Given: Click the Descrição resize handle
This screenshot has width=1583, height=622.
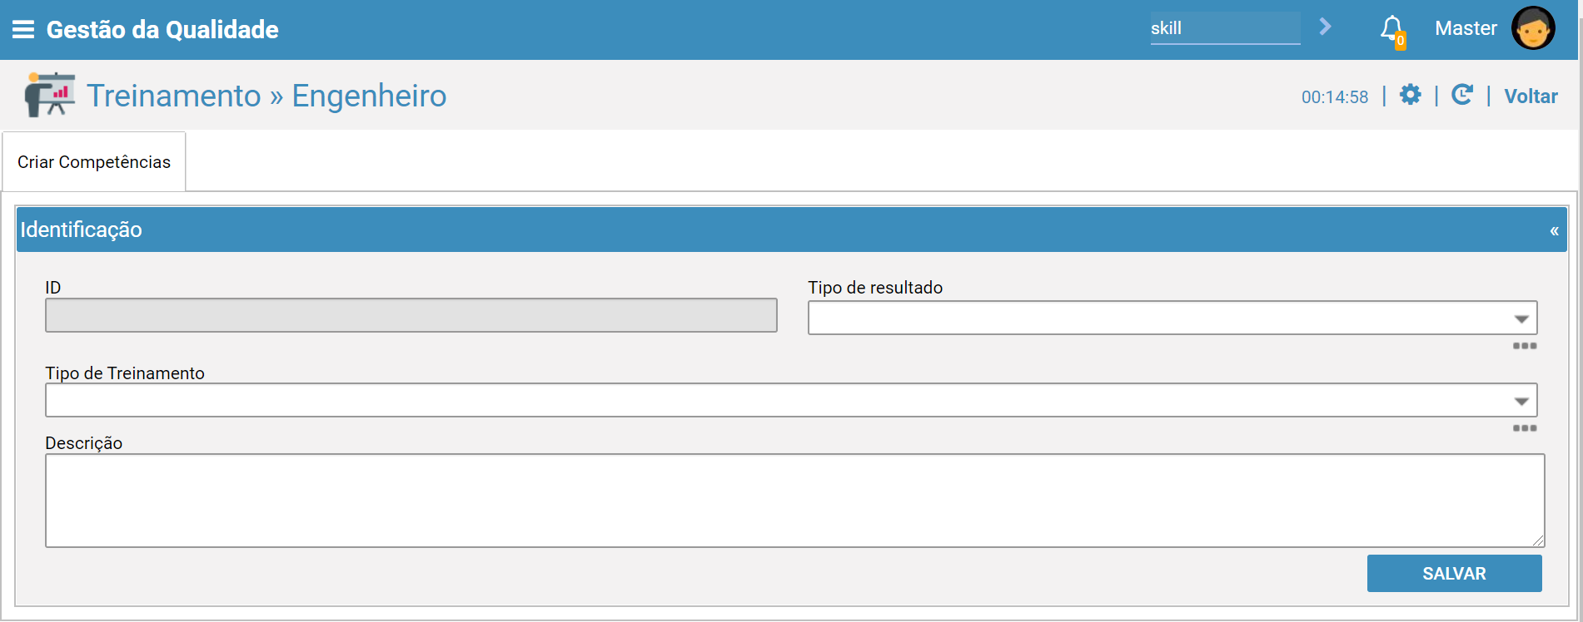Looking at the screenshot, I should pyautogui.click(x=1538, y=541).
